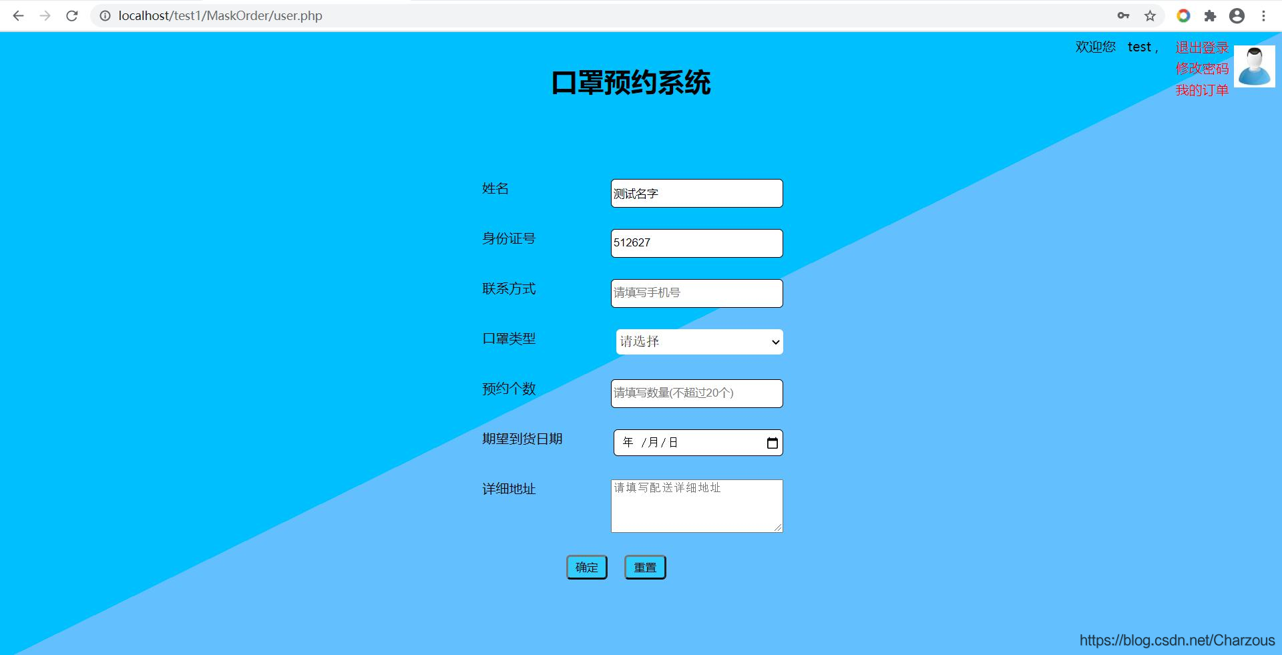Click the browser forward arrow

(x=45, y=16)
